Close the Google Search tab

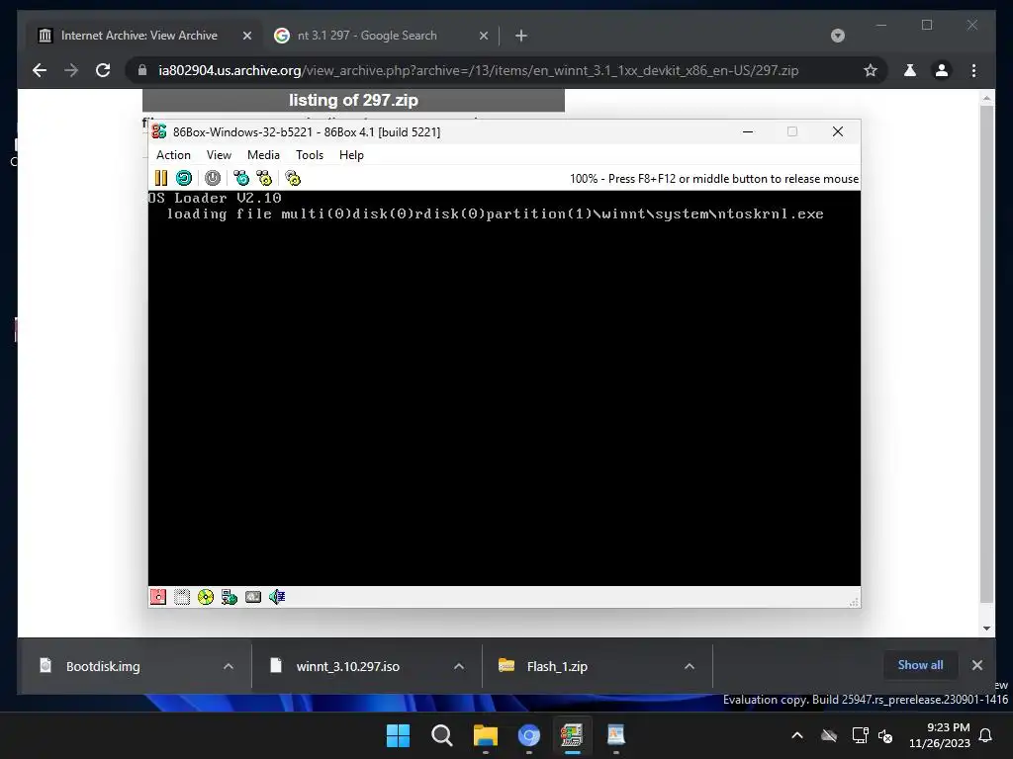[483, 37]
